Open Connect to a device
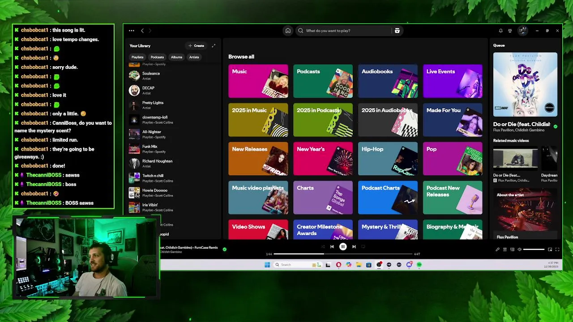Image resolution: width=573 pixels, height=322 pixels. click(x=512, y=250)
